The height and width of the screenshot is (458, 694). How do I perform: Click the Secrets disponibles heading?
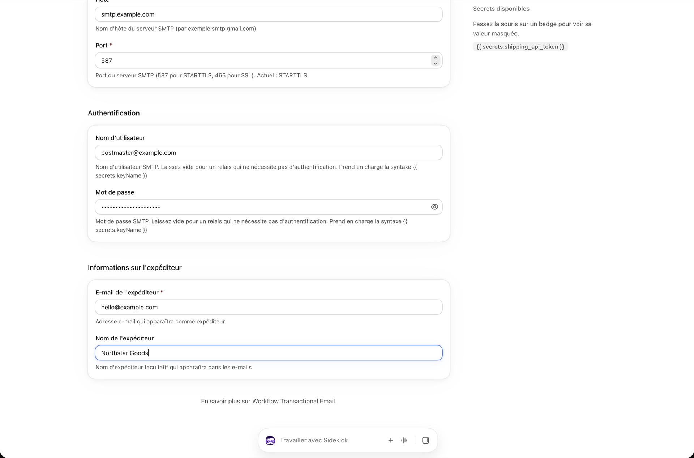501,9
